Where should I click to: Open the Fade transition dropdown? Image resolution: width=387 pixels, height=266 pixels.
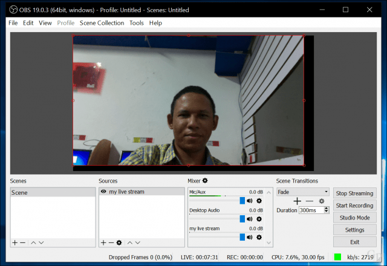point(303,192)
